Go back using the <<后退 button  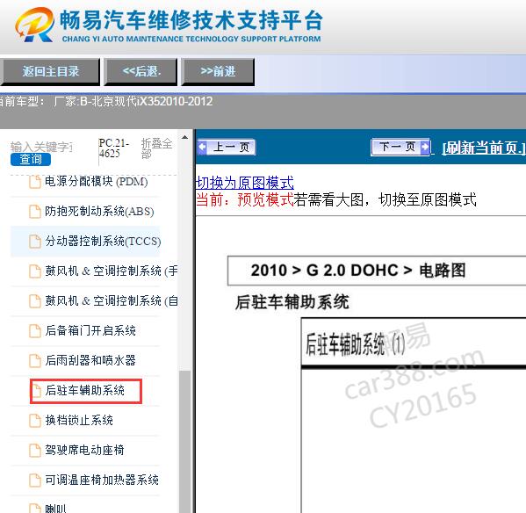tap(141, 72)
